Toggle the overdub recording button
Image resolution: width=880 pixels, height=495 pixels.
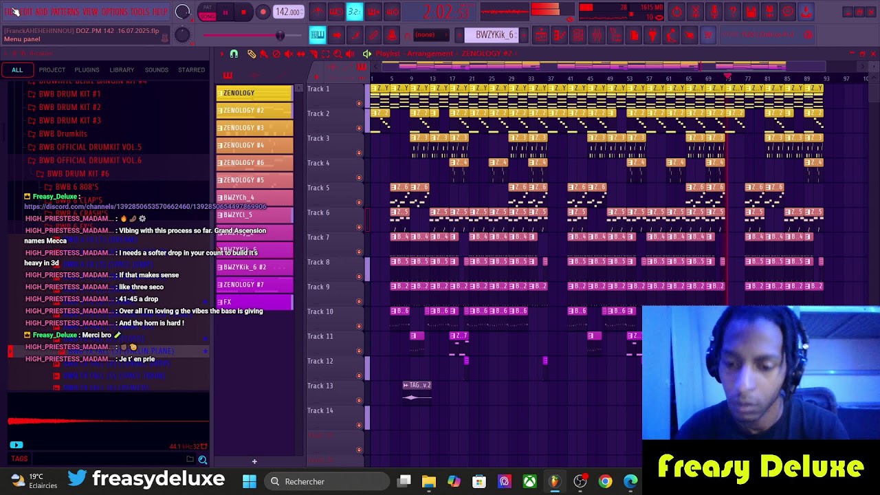pos(373,12)
